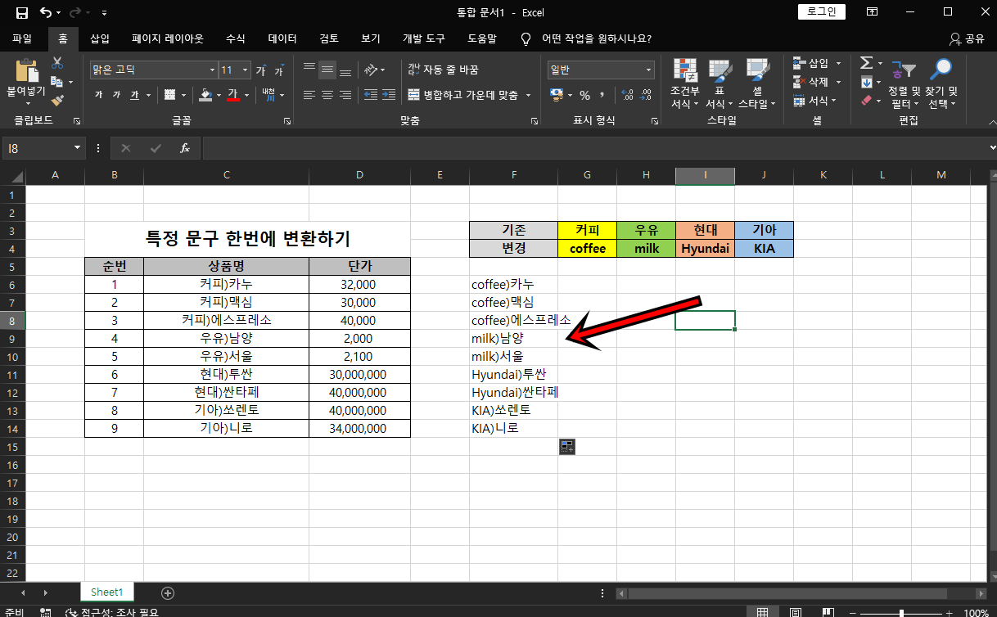Click the Share (공유) button
The width and height of the screenshot is (997, 617).
tap(968, 38)
